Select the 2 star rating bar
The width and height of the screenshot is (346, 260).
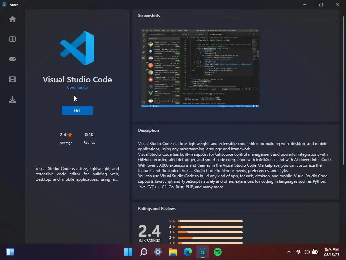pos(210,238)
